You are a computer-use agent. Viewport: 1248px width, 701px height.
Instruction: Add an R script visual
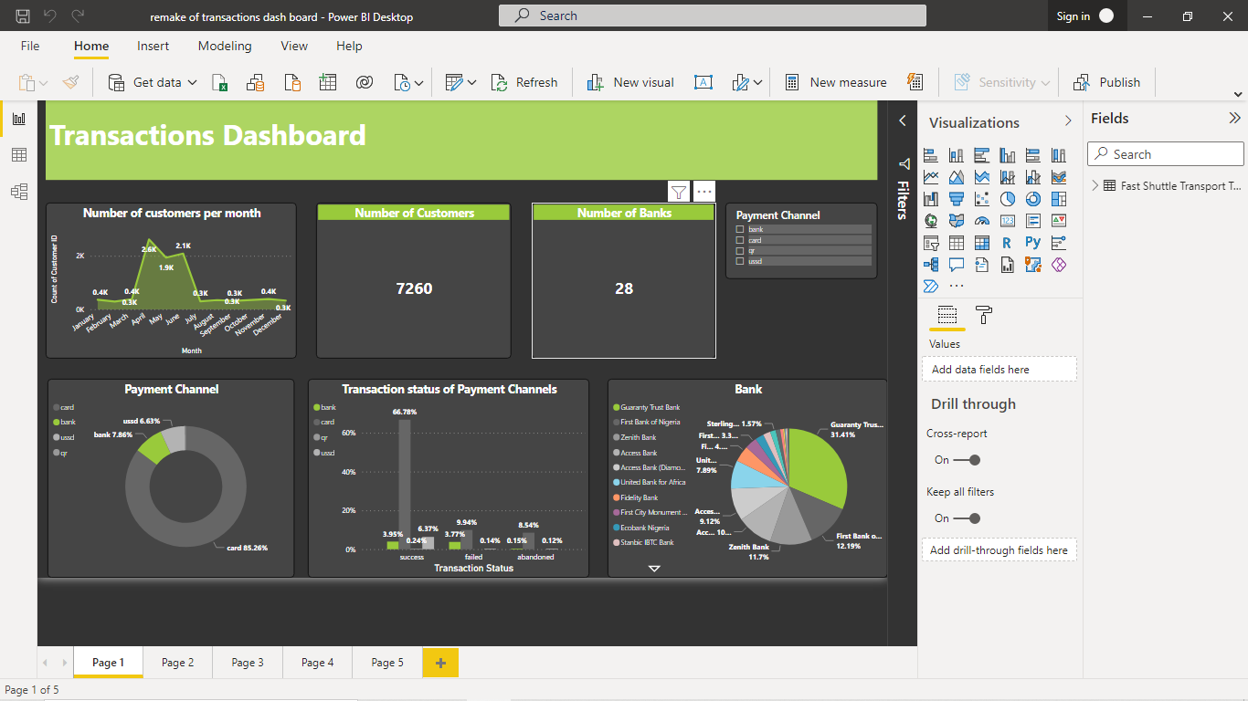[1007, 242]
